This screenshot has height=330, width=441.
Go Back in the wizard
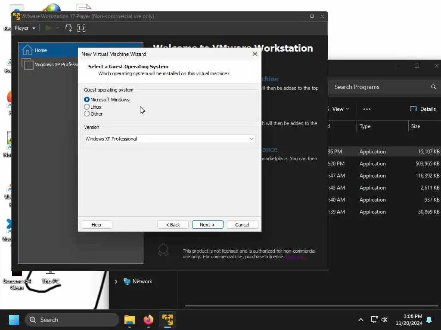[x=173, y=224]
